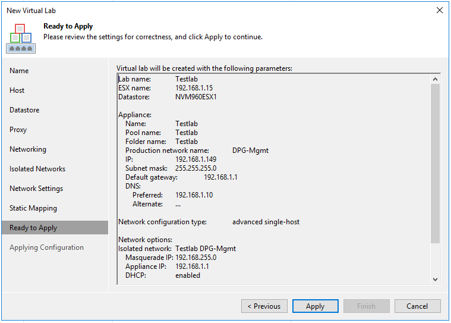This screenshot has width=451, height=323.
Task: Click Apply to create the lab
Action: point(315,306)
